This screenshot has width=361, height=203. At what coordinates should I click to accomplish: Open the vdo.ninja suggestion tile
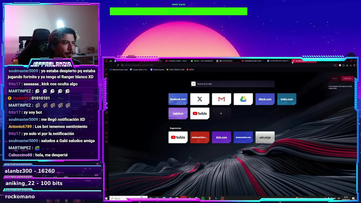click(x=265, y=137)
